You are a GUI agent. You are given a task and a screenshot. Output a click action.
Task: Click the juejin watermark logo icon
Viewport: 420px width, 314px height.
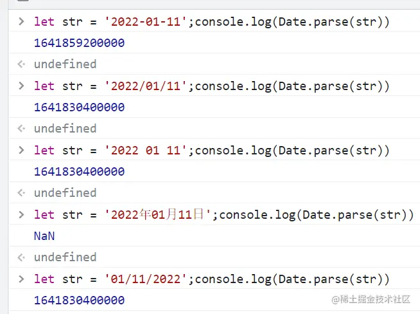(x=335, y=300)
